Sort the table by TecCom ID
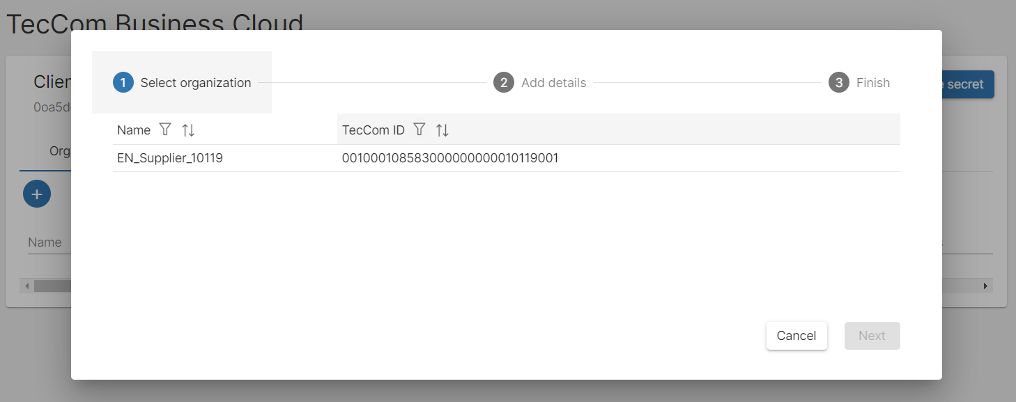This screenshot has height=402, width=1016. click(x=441, y=130)
